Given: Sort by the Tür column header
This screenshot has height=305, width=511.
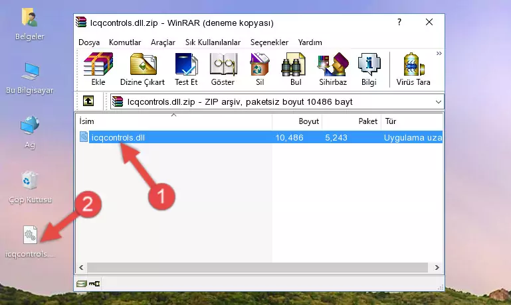Looking at the screenshot, I should [x=412, y=121].
